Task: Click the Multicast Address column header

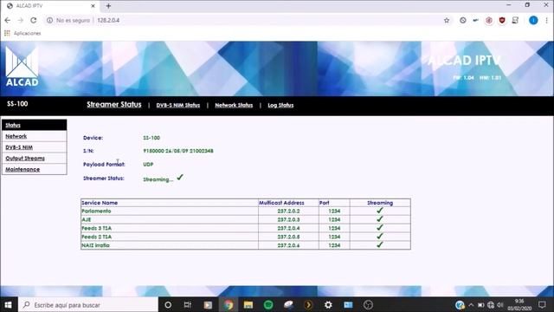Action: (x=281, y=203)
